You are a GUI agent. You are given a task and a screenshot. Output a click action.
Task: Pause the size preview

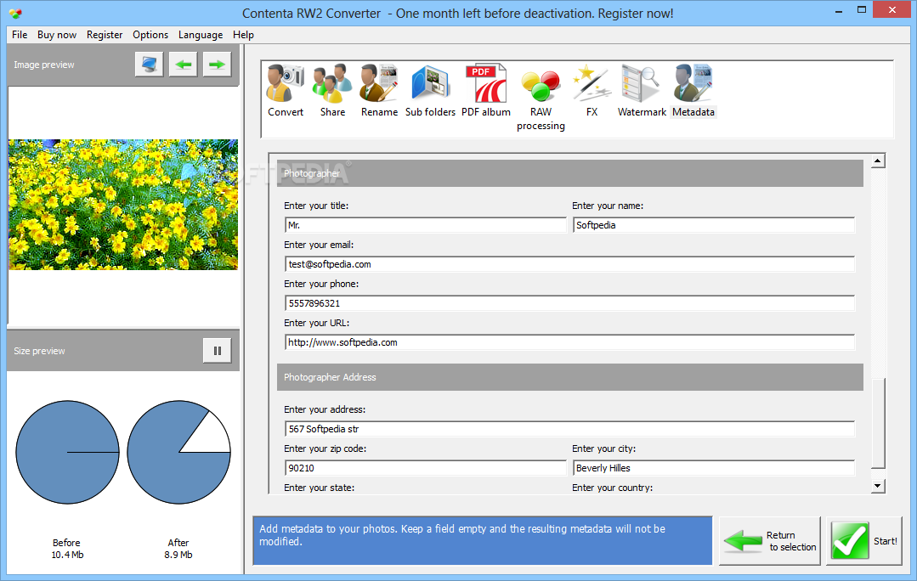217,351
